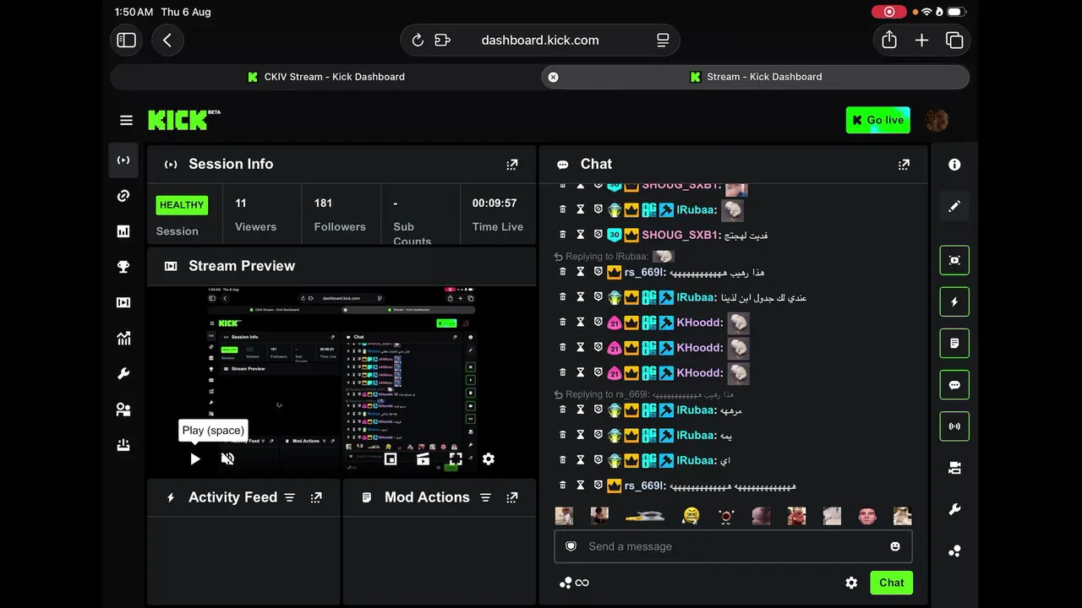Click the camera icon in the right sidebar
This screenshot has width=1082, height=608.
(x=954, y=468)
